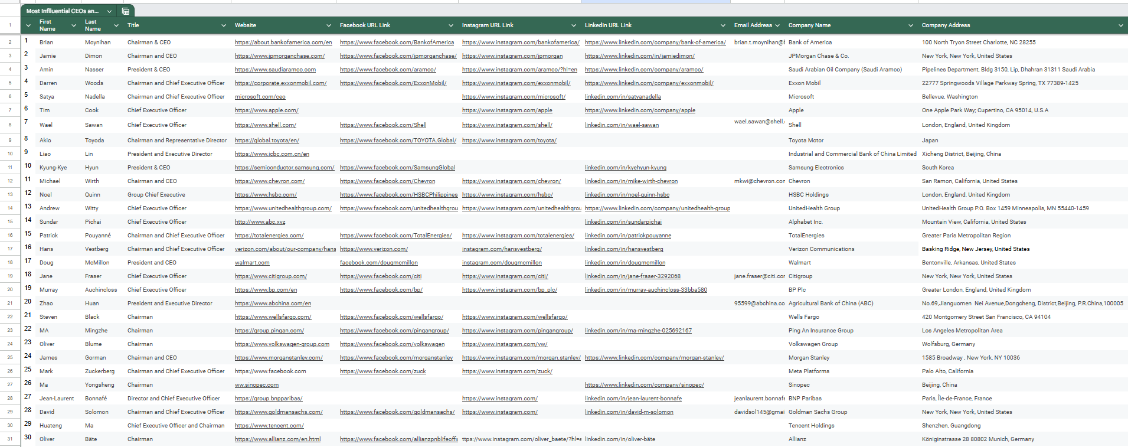Viewport: 1128px width, 447px height.
Task: Open the table view options grid icon
Action: (x=126, y=11)
